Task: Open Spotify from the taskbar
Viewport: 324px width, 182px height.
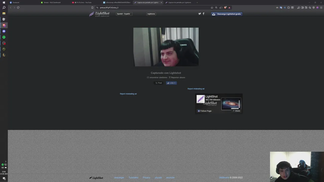Action: 4,37
